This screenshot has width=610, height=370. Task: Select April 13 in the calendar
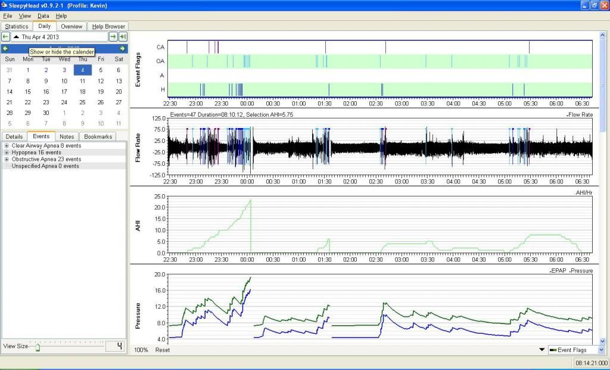point(119,81)
